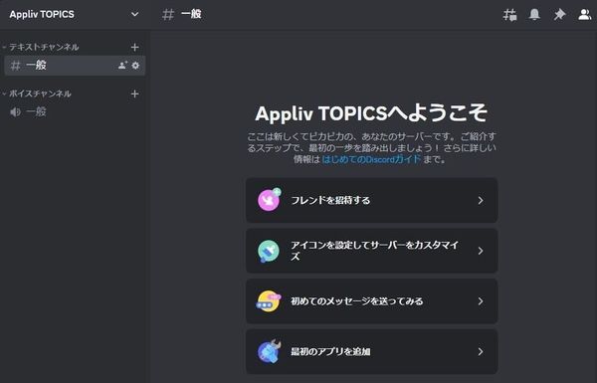Click the arrow on 最初のアプリを追加
Viewport: 597px width, 383px height.
481,351
